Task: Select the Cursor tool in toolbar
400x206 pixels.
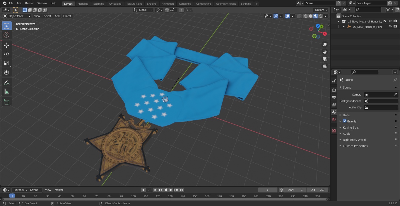Action: click(6, 35)
